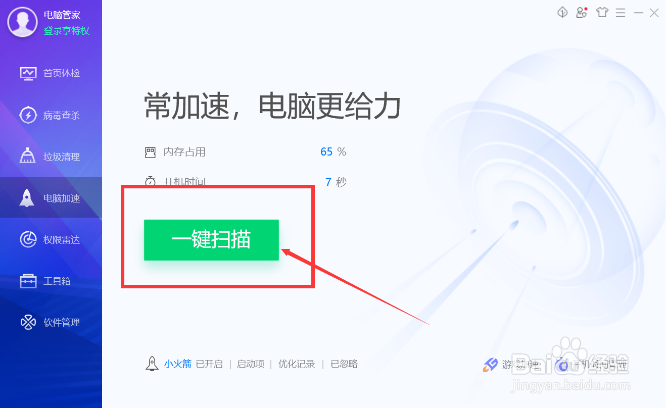Open the T-shirt skin changer icon
Image resolution: width=666 pixels, height=408 pixels.
click(x=602, y=13)
